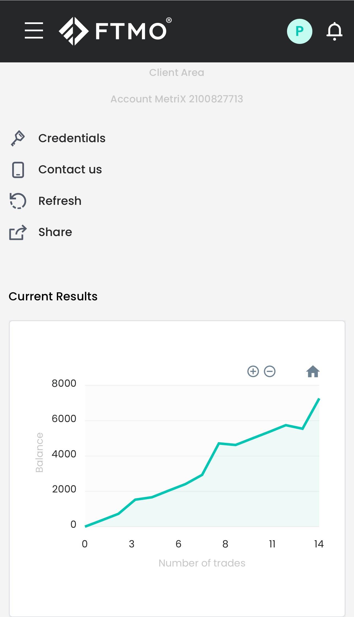
Task: Open the Credentials menu entry
Action: [x=72, y=138]
